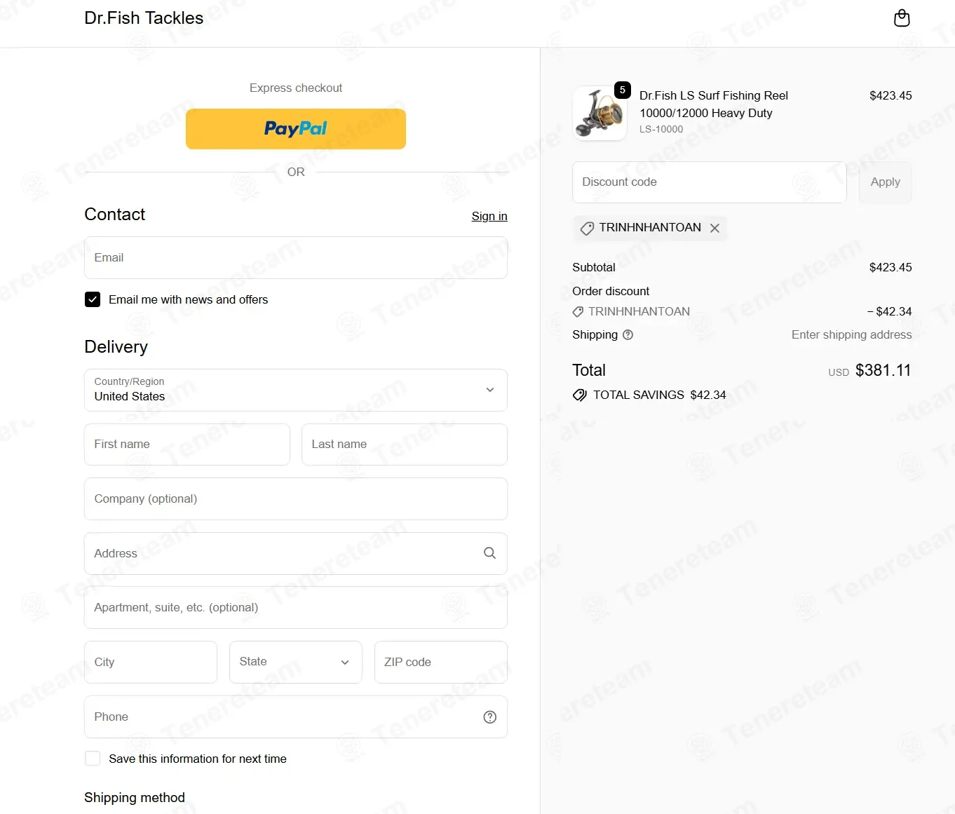Uncheck Email me with news and offers
The image size is (955, 814).
tap(93, 299)
